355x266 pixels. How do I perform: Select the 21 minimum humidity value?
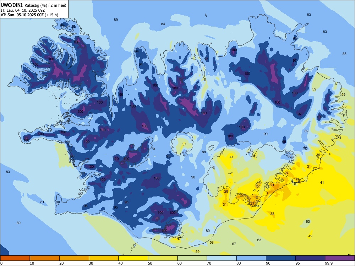coord(272,185)
